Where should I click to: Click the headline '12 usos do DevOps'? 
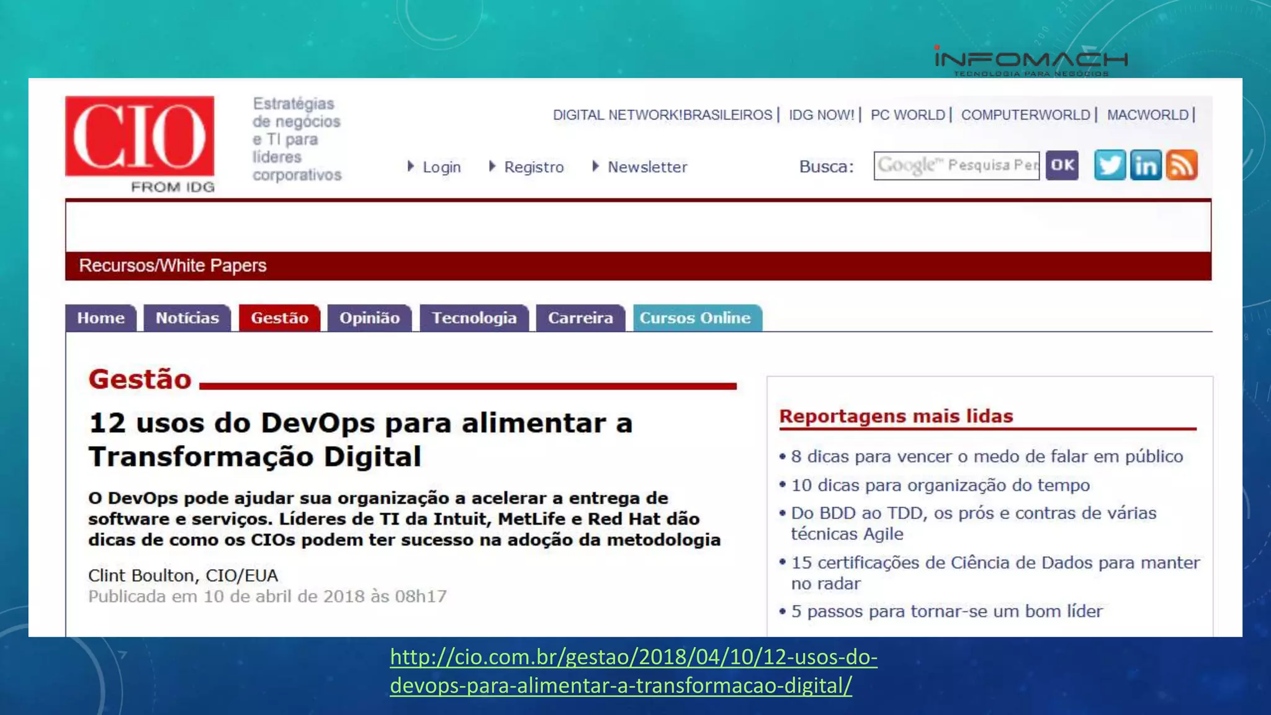361,439
